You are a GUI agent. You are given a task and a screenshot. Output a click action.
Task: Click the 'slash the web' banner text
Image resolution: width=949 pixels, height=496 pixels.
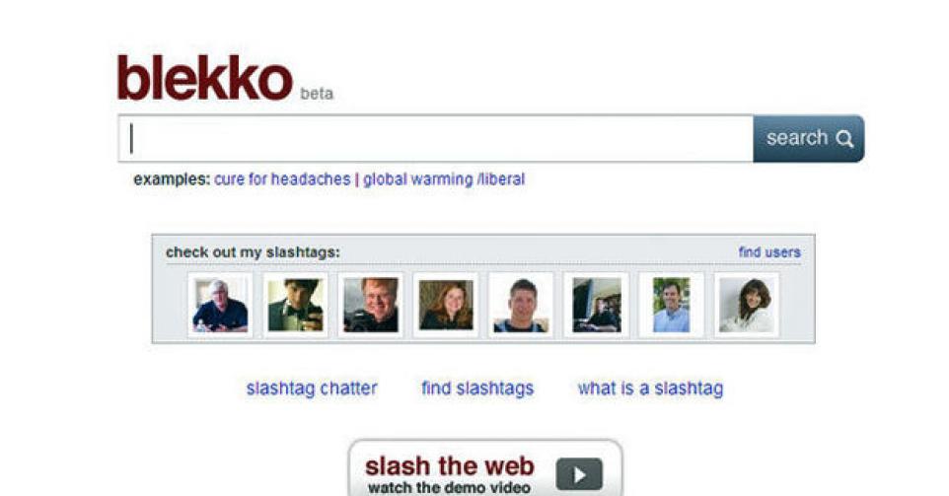tap(450, 466)
